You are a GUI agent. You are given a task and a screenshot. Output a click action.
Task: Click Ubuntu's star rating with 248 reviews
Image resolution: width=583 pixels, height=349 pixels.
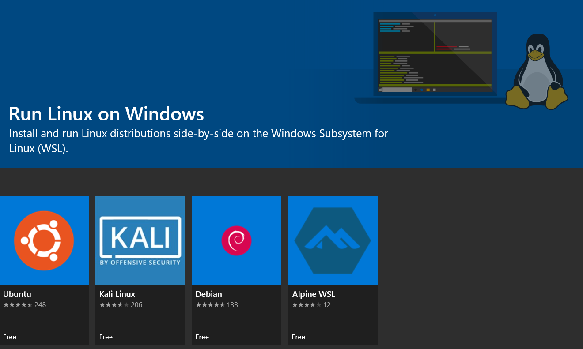[24, 305]
